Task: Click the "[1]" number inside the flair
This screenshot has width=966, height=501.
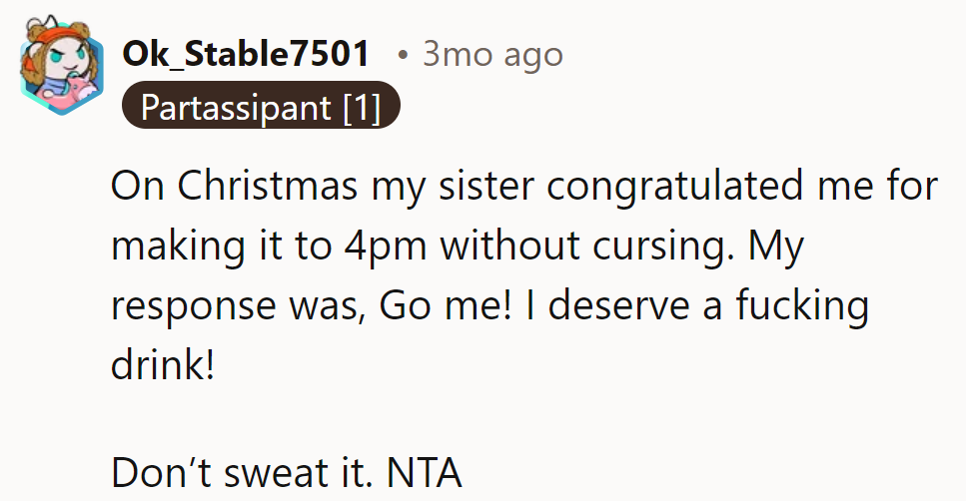Action: (x=362, y=107)
